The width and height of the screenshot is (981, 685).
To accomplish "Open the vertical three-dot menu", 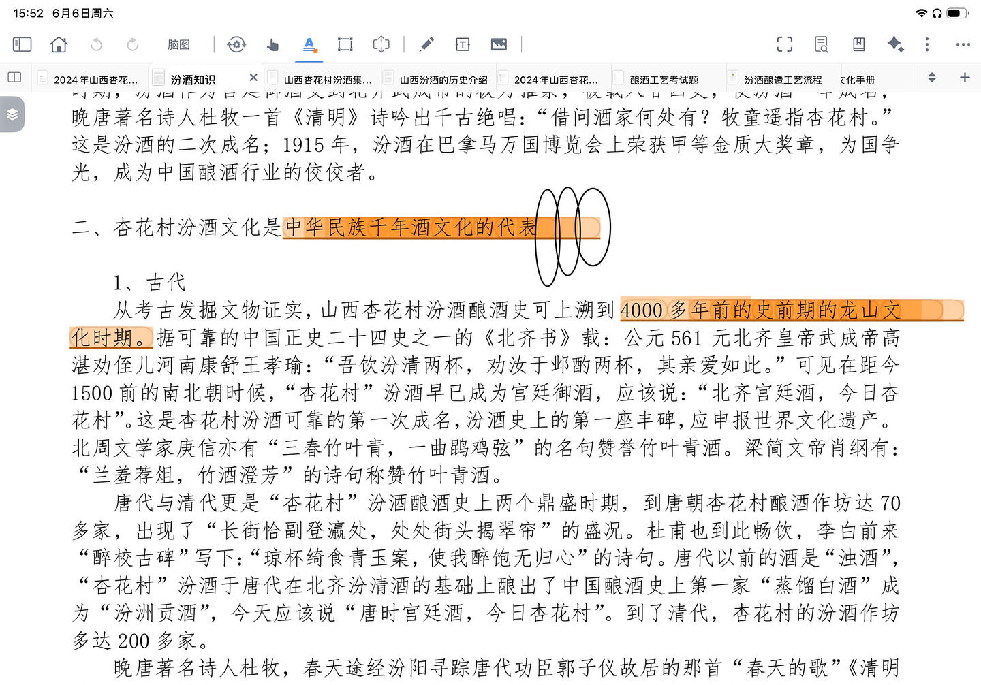I will coord(926,45).
